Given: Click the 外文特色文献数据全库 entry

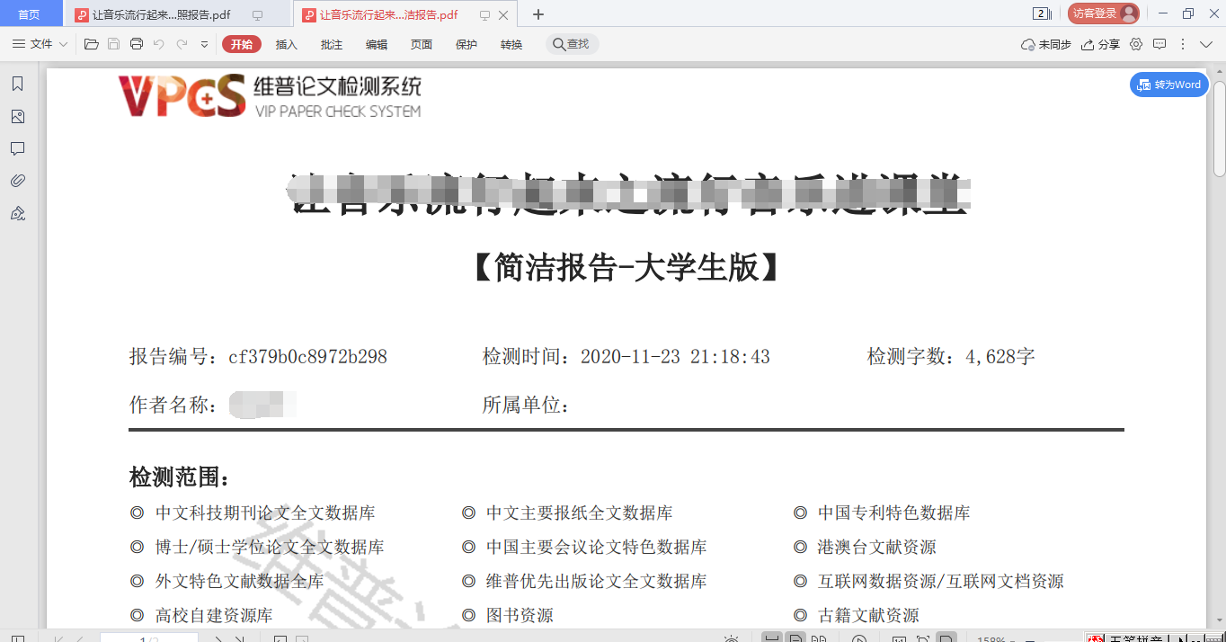Looking at the screenshot, I should point(240,582).
